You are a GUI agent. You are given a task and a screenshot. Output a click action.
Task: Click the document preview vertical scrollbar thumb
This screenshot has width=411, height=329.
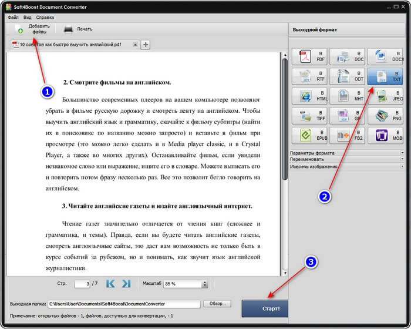click(x=285, y=119)
